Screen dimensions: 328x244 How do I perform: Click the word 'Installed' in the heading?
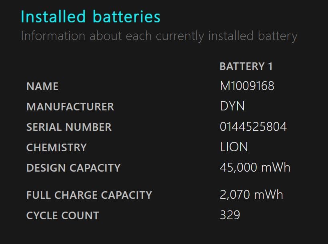coord(53,17)
